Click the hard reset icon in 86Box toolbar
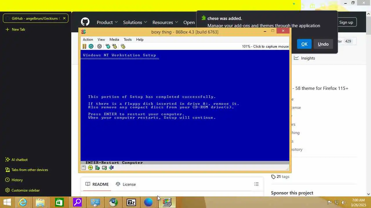The width and height of the screenshot is (371, 208). [x=91, y=46]
